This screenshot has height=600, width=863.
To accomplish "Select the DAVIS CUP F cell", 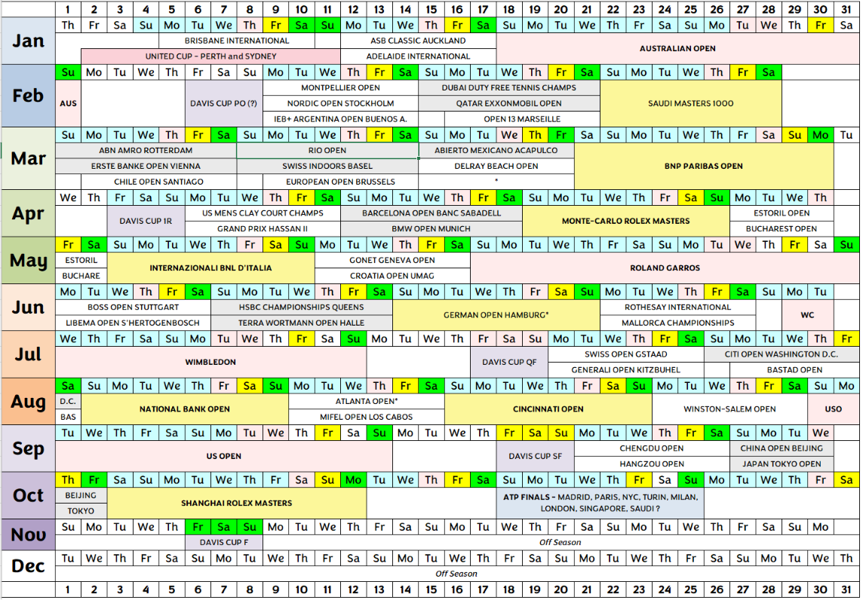I will coord(224,542).
